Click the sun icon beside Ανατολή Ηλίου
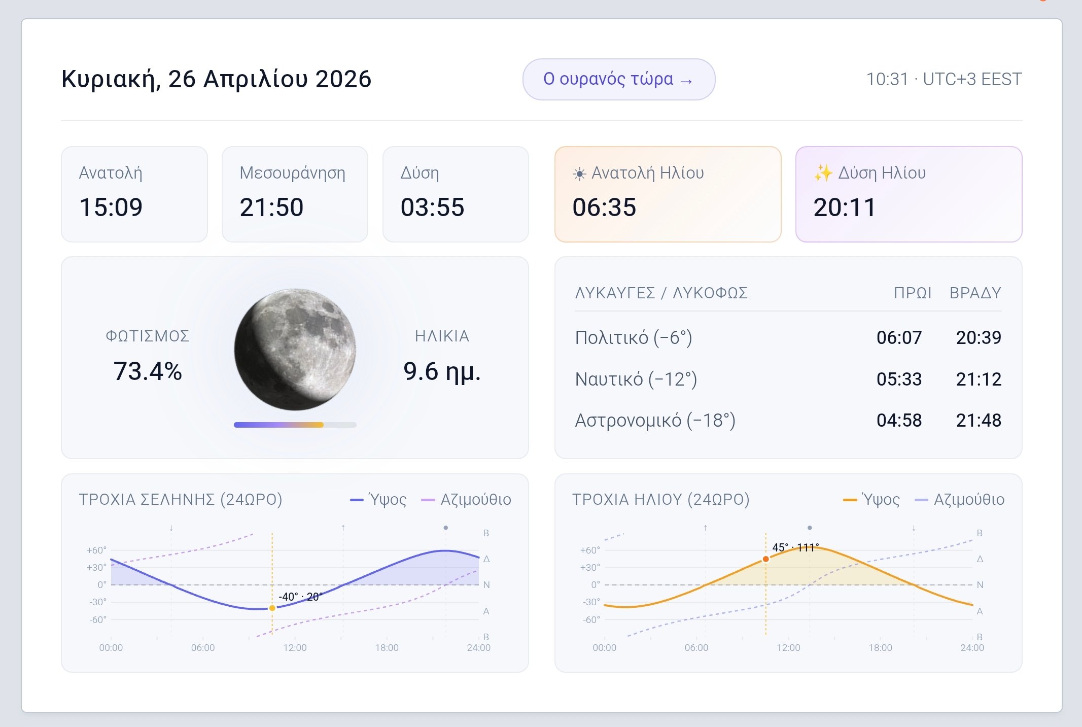 coord(579,174)
